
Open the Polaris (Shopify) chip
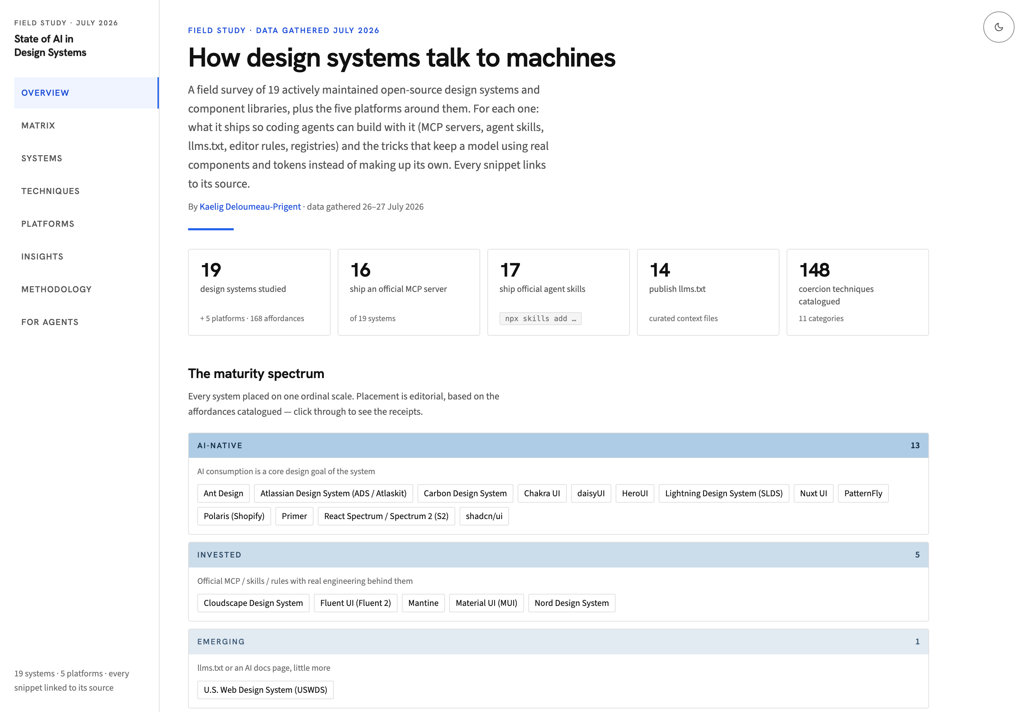[234, 516]
